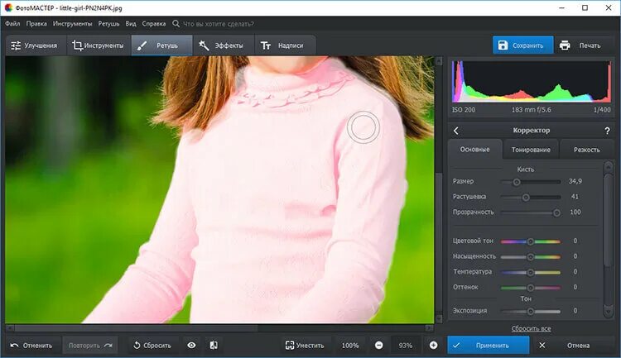
Task: Go back using Корректор panel chevron
Action: tap(456, 131)
